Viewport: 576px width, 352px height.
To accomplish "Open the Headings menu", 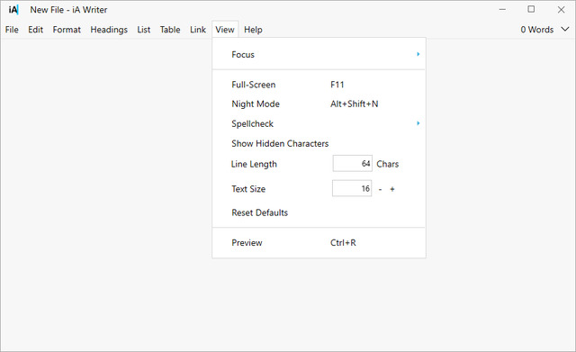I will coord(109,30).
